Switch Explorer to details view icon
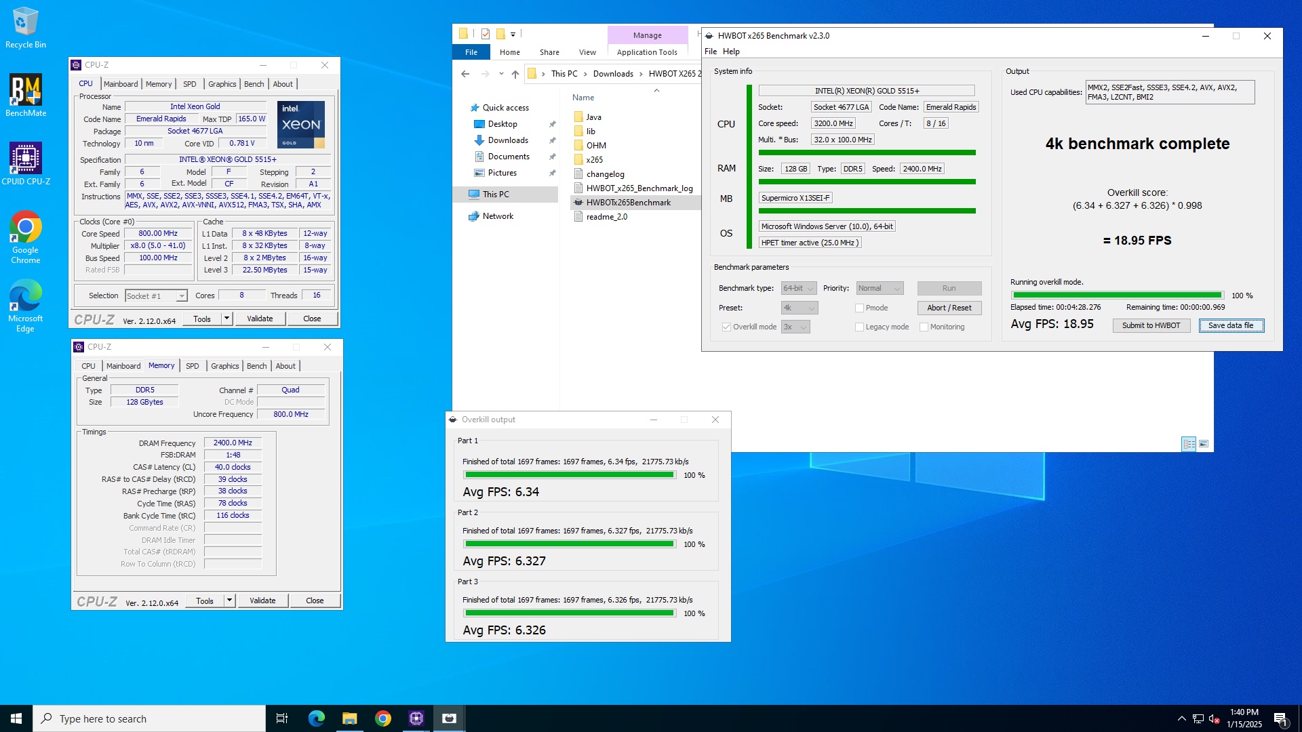The image size is (1302, 732). pos(1189,444)
